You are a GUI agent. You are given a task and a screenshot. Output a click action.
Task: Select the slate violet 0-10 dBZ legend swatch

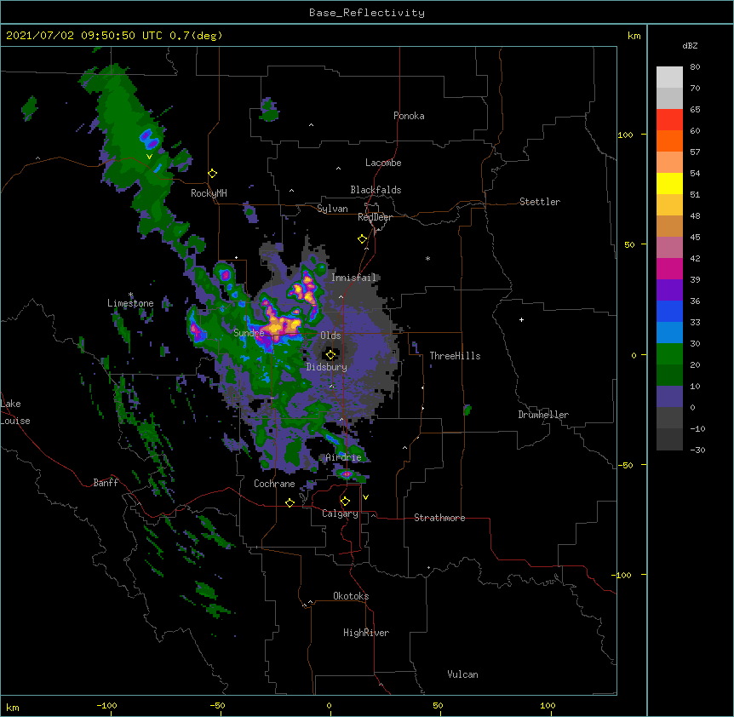pos(669,397)
